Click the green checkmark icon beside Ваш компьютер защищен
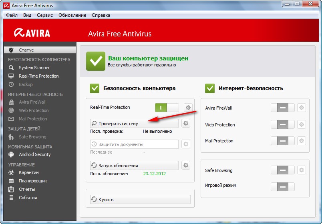Viewport: 322px width, 224px height. pos(96,61)
